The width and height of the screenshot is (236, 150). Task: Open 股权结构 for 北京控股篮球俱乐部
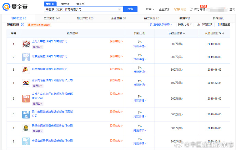click(116, 56)
